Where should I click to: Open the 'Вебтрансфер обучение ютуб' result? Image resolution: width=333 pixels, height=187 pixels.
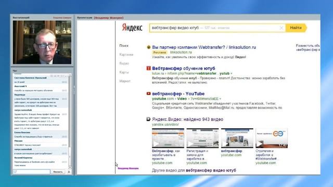click(184, 68)
